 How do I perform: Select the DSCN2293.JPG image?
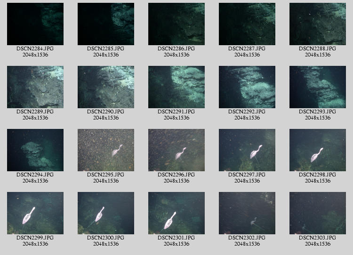click(318, 87)
